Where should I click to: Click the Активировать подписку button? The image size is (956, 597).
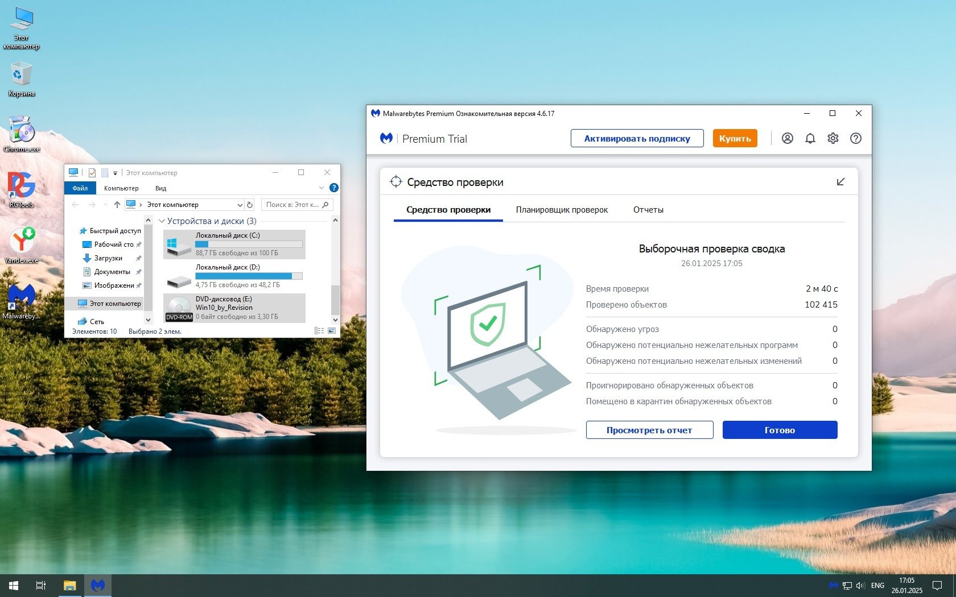(x=637, y=138)
